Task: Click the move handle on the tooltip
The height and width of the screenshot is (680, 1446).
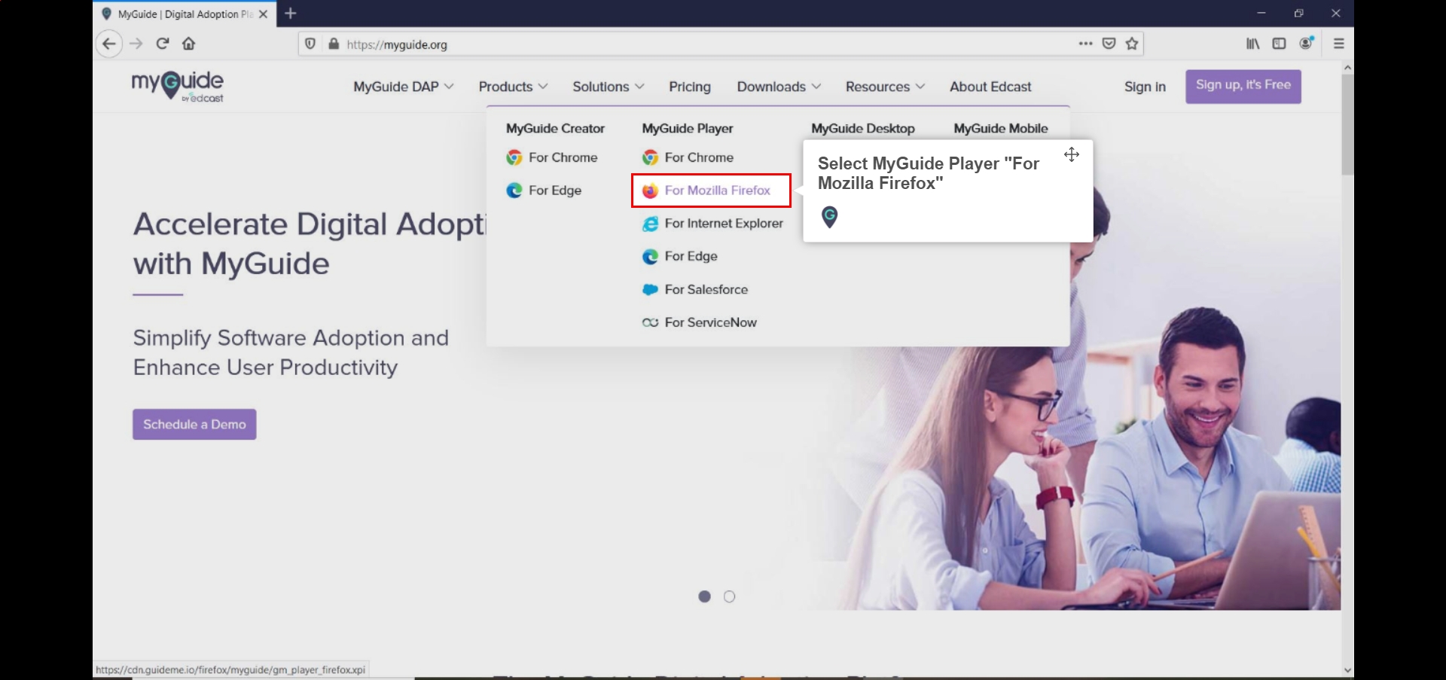Action: 1072,154
